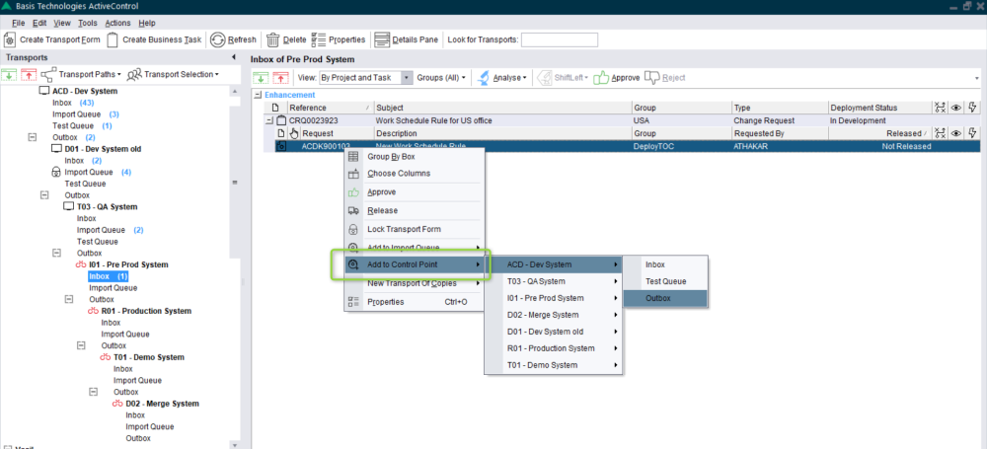Select Test Queue in the rightmost submenu
The height and width of the screenshot is (449, 987).
click(665, 281)
